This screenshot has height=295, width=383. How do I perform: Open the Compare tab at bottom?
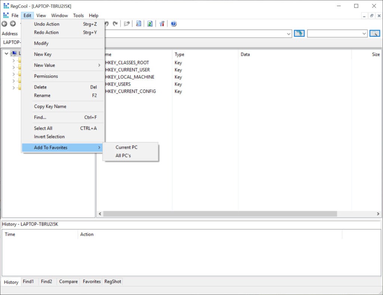pos(68,282)
